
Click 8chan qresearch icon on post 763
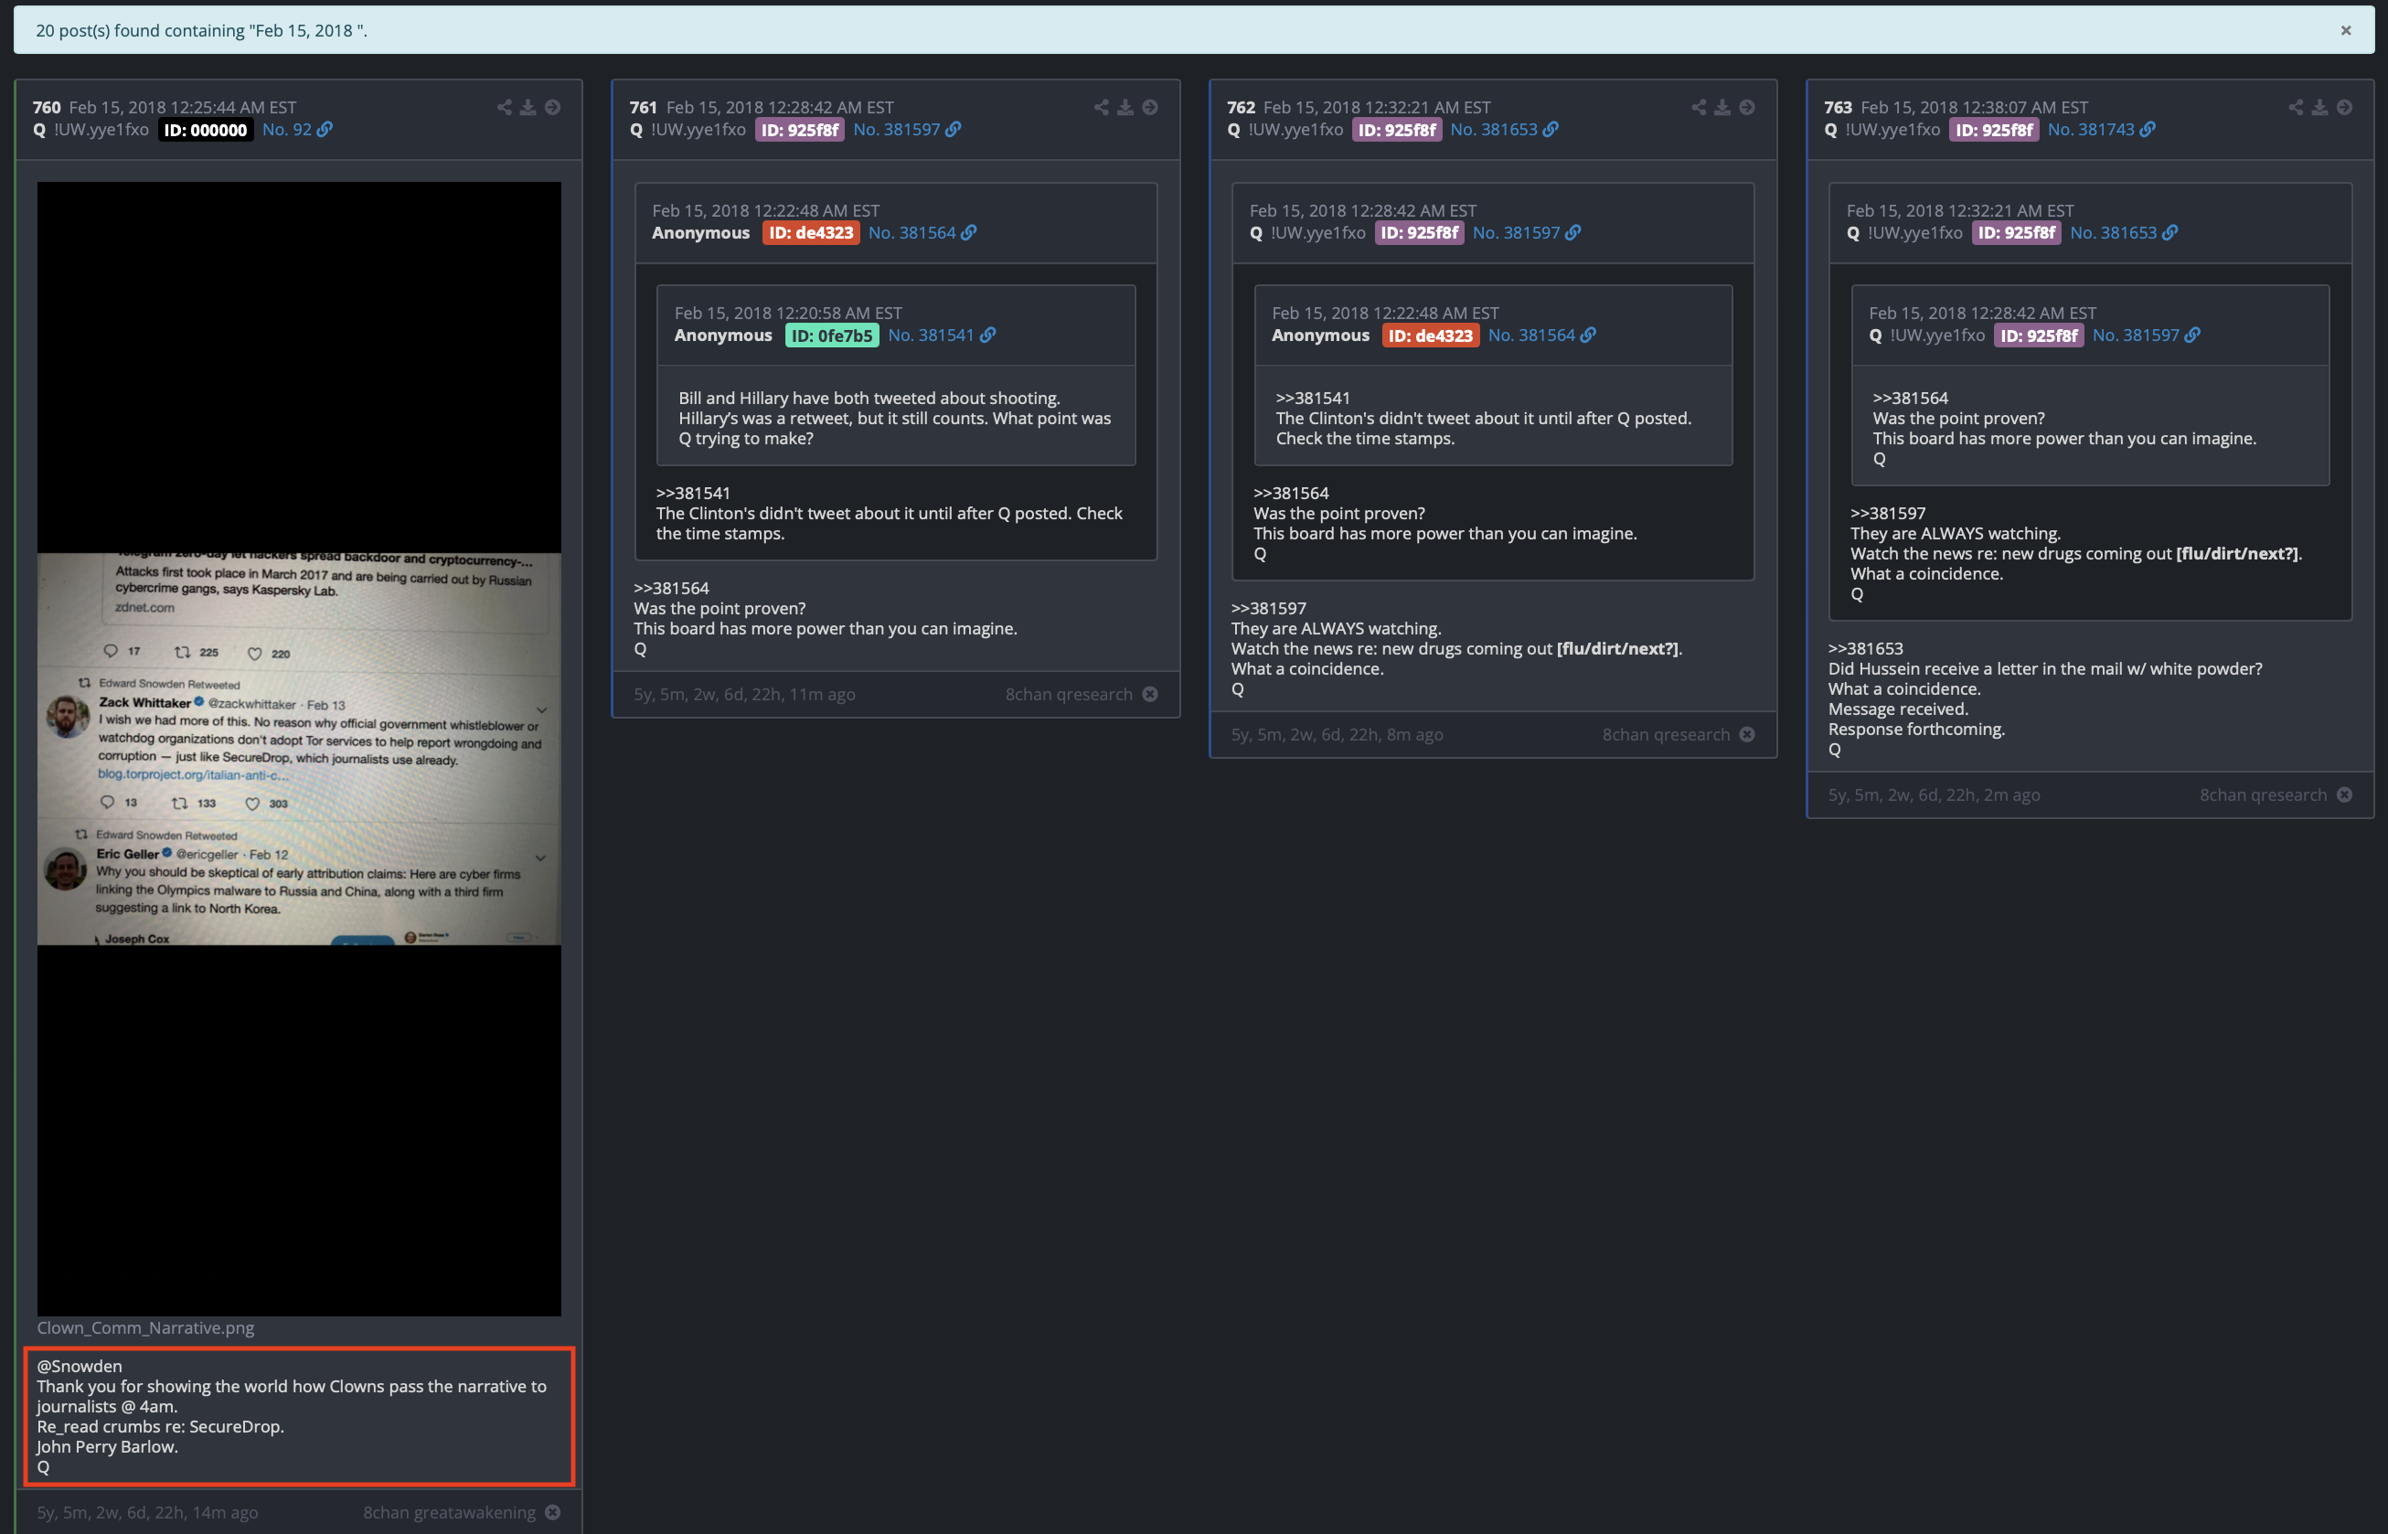click(x=2344, y=795)
